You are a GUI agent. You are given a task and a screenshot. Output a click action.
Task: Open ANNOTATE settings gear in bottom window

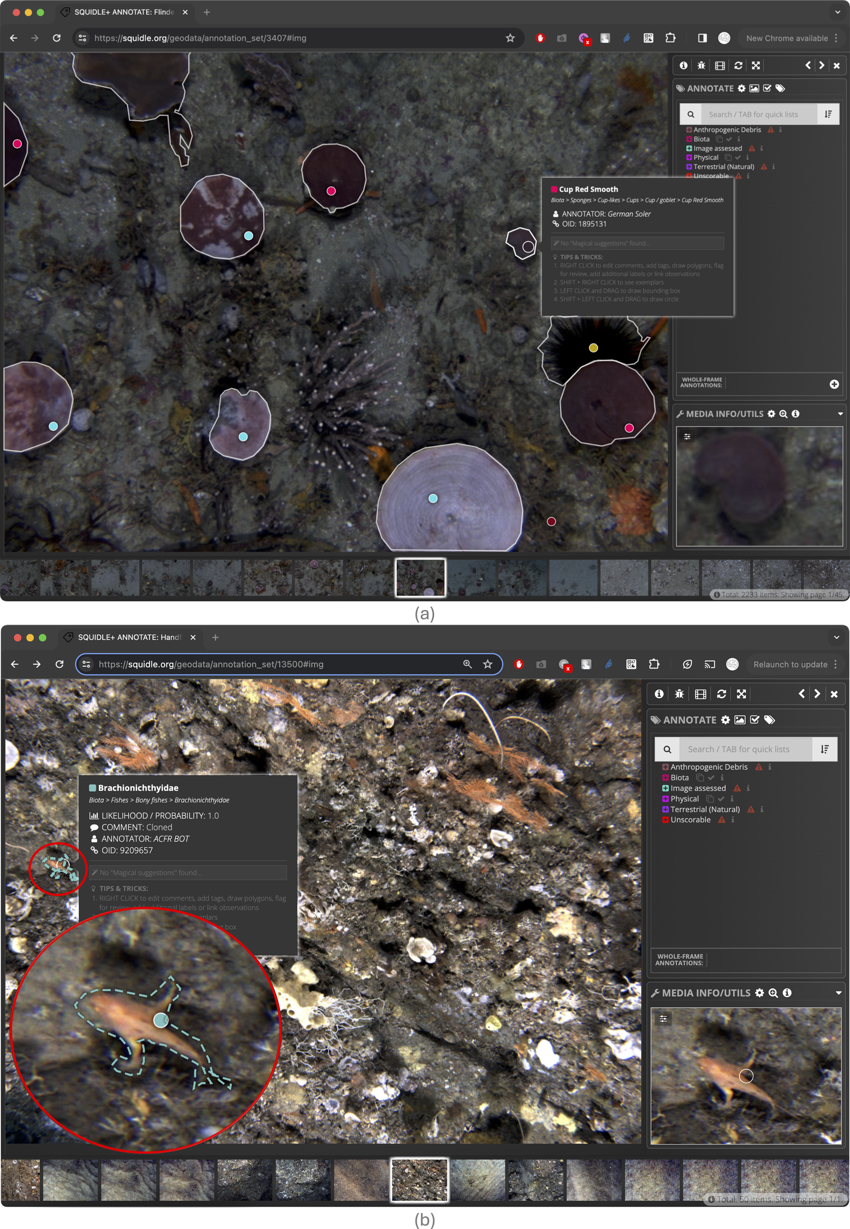pyautogui.click(x=726, y=720)
